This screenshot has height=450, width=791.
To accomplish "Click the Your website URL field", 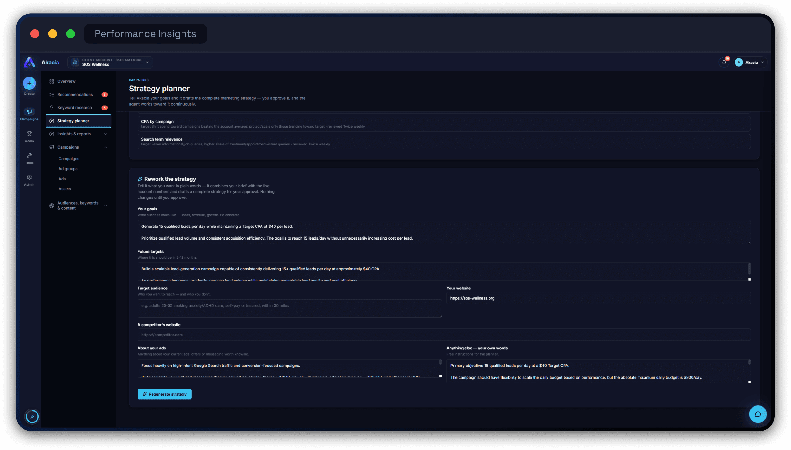I will pyautogui.click(x=598, y=298).
